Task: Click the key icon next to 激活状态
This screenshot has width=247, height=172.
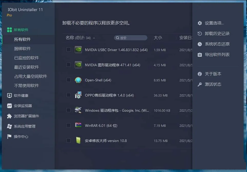Action: (200, 84)
